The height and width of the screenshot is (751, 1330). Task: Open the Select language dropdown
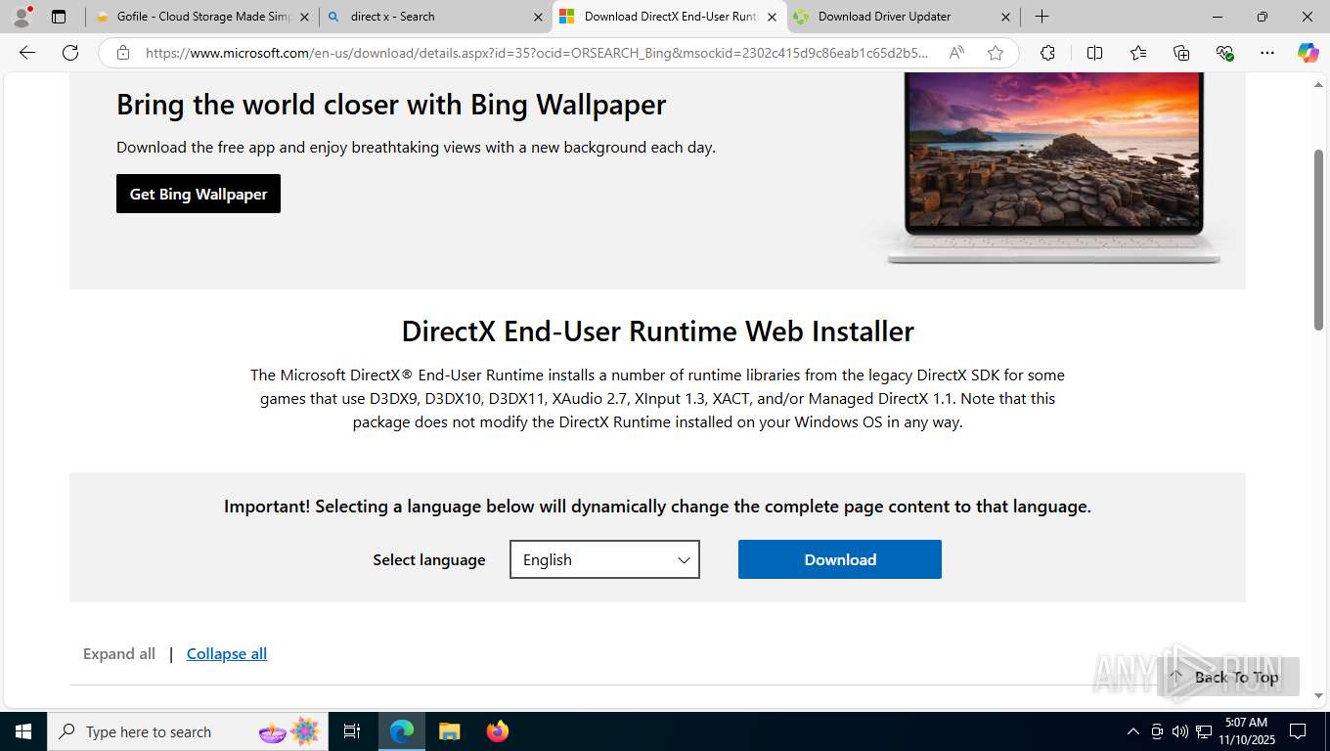[x=604, y=559]
